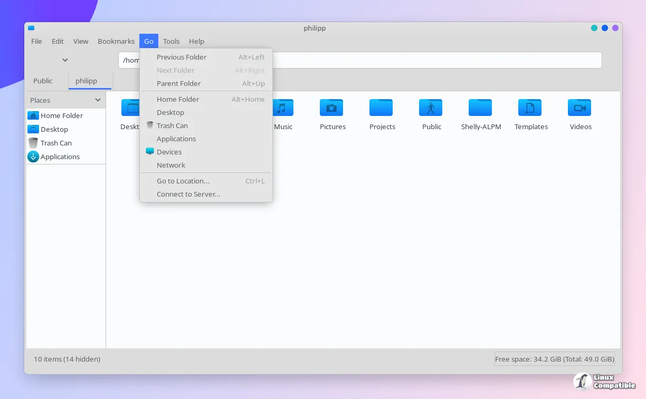Click the Home Folder icon in Places sidebar
Screen dimensions: 646x399
coord(33,115)
